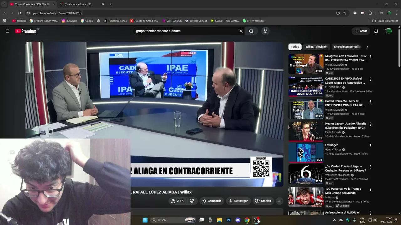Open YouTube notifications bell
Screen dimensions: 401x225
pos(376,31)
